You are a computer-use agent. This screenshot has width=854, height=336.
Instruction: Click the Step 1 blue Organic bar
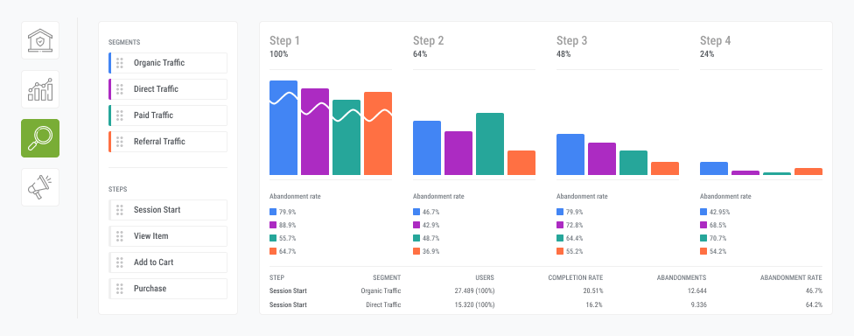tap(283, 128)
